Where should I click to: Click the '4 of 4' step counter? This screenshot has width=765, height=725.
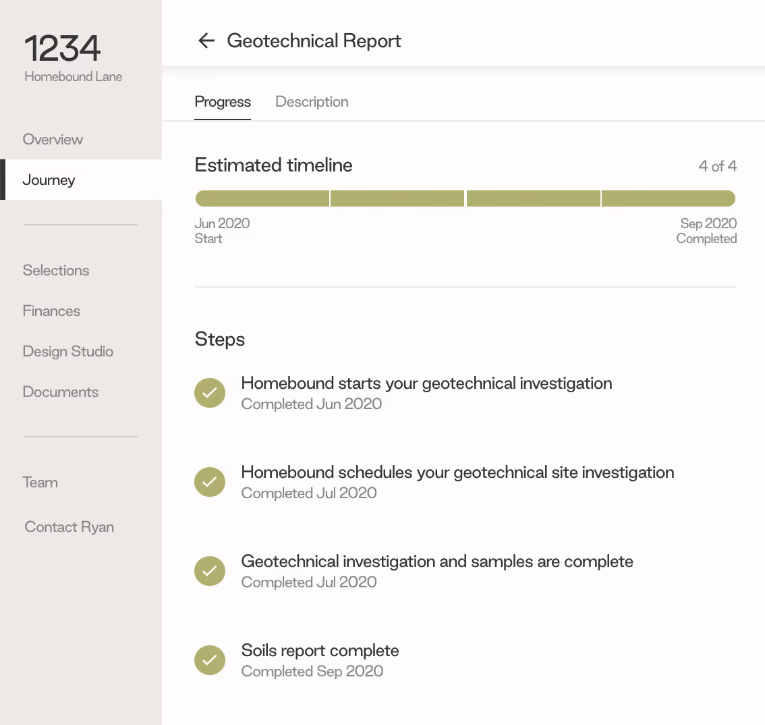(717, 166)
